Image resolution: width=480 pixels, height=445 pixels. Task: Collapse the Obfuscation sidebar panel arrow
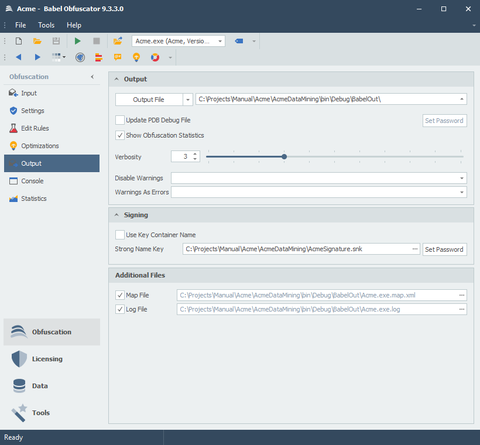tap(92, 77)
